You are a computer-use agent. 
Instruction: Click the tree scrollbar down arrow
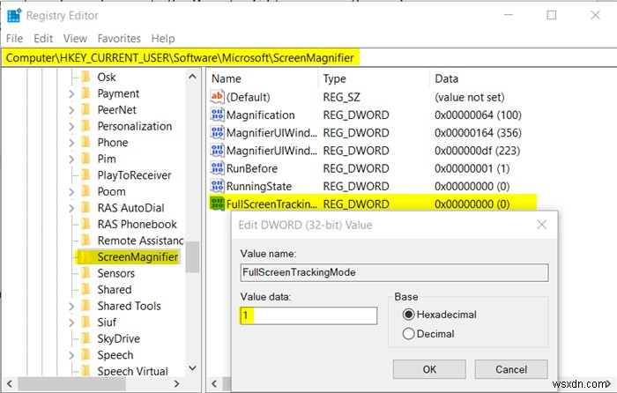192,368
